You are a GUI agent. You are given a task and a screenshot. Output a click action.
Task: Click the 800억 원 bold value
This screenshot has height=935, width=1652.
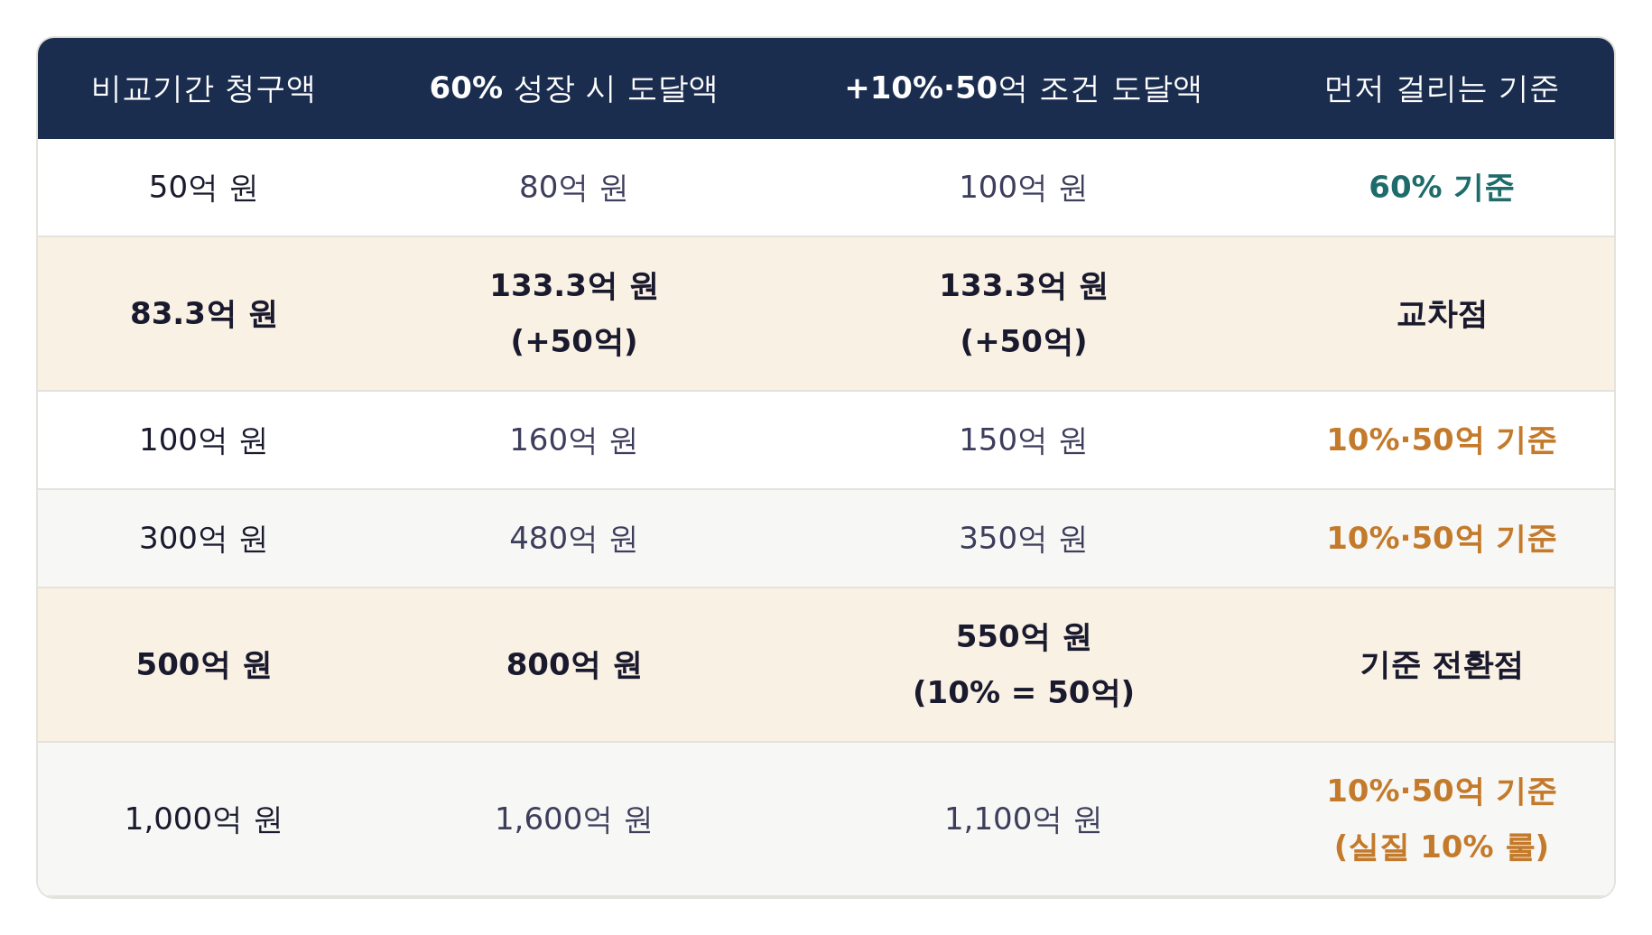[573, 665]
